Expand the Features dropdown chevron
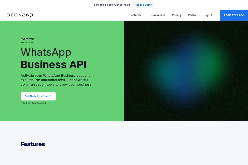Image resolution: width=248 pixels, height=165 pixels. point(143,15)
